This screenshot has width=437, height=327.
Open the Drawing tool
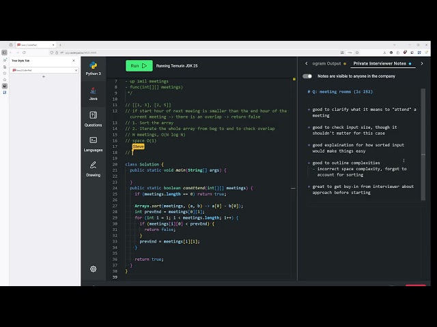(93, 168)
